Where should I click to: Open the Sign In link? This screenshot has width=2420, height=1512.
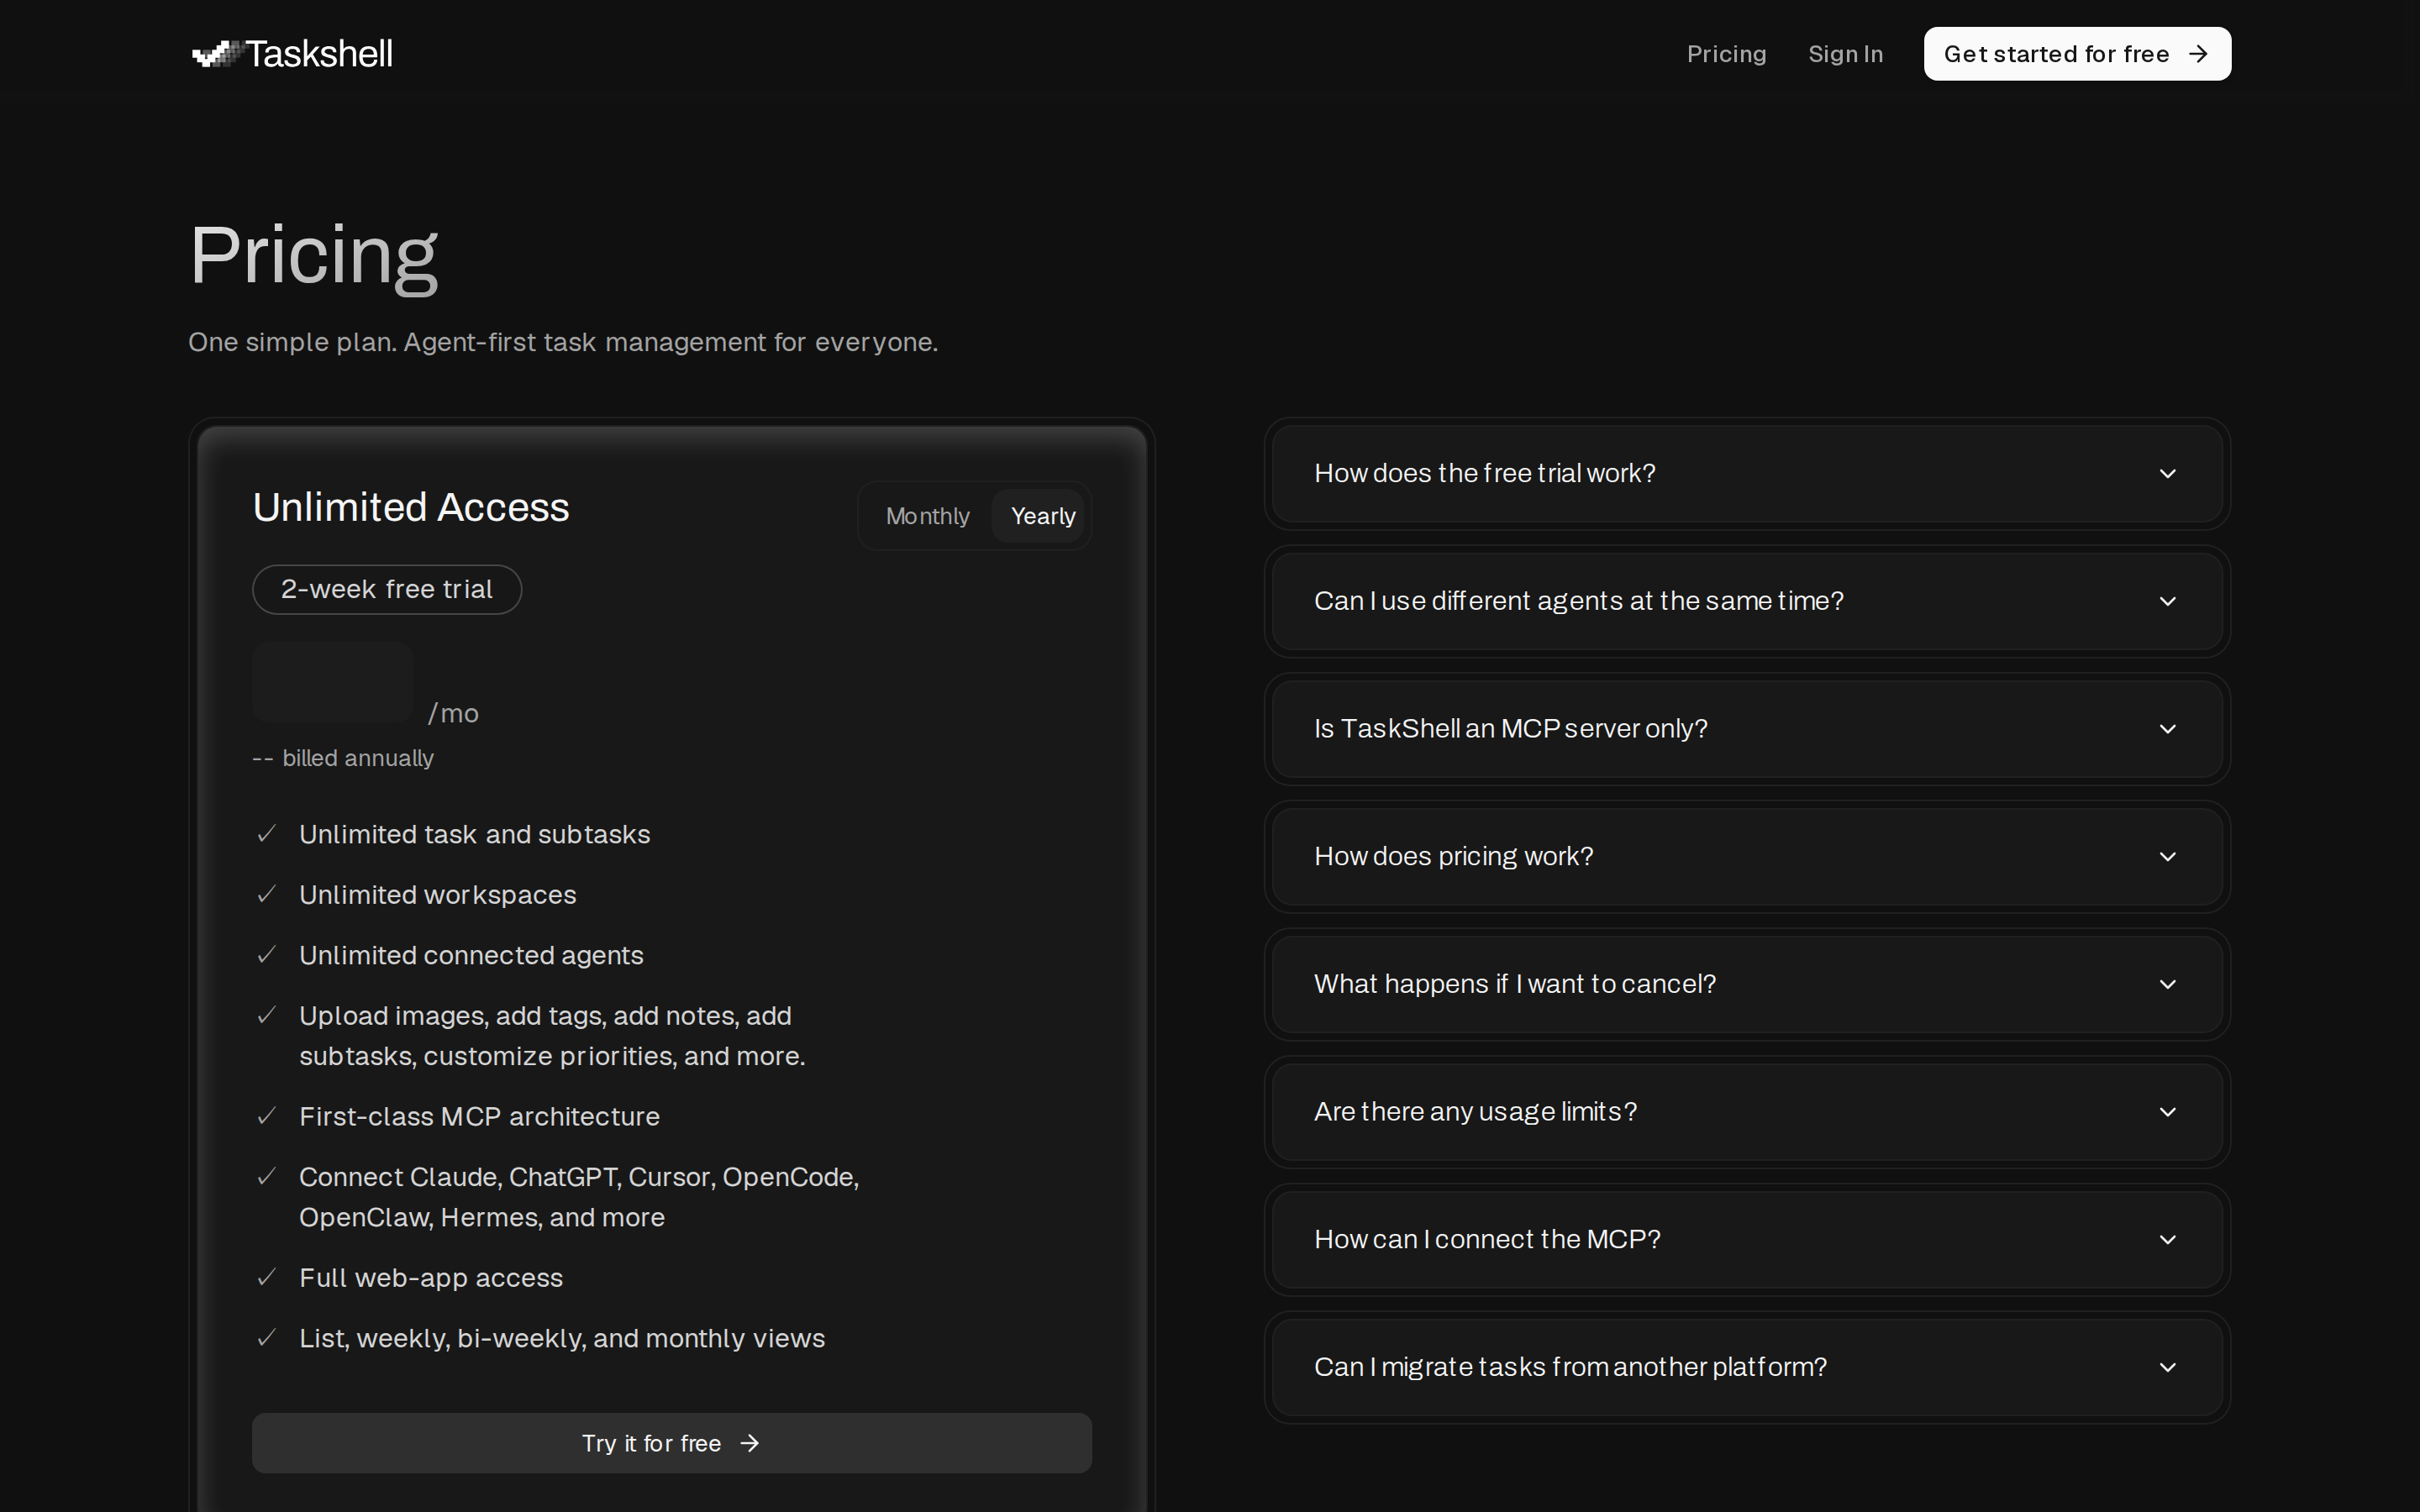click(x=1845, y=54)
